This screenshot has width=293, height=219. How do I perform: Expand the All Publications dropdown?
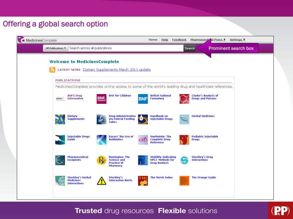click(x=56, y=48)
